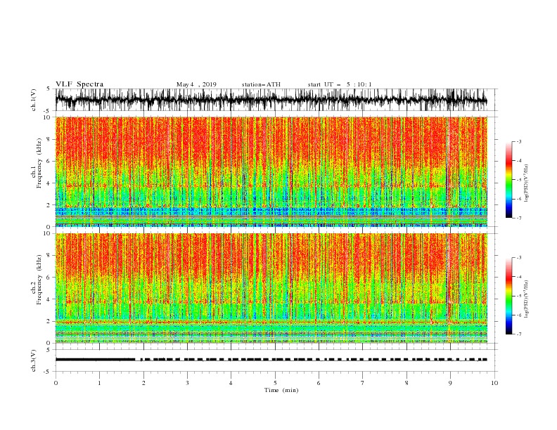Click the 'ch.3(V)' axis label
This screenshot has width=557, height=430.
34,360
